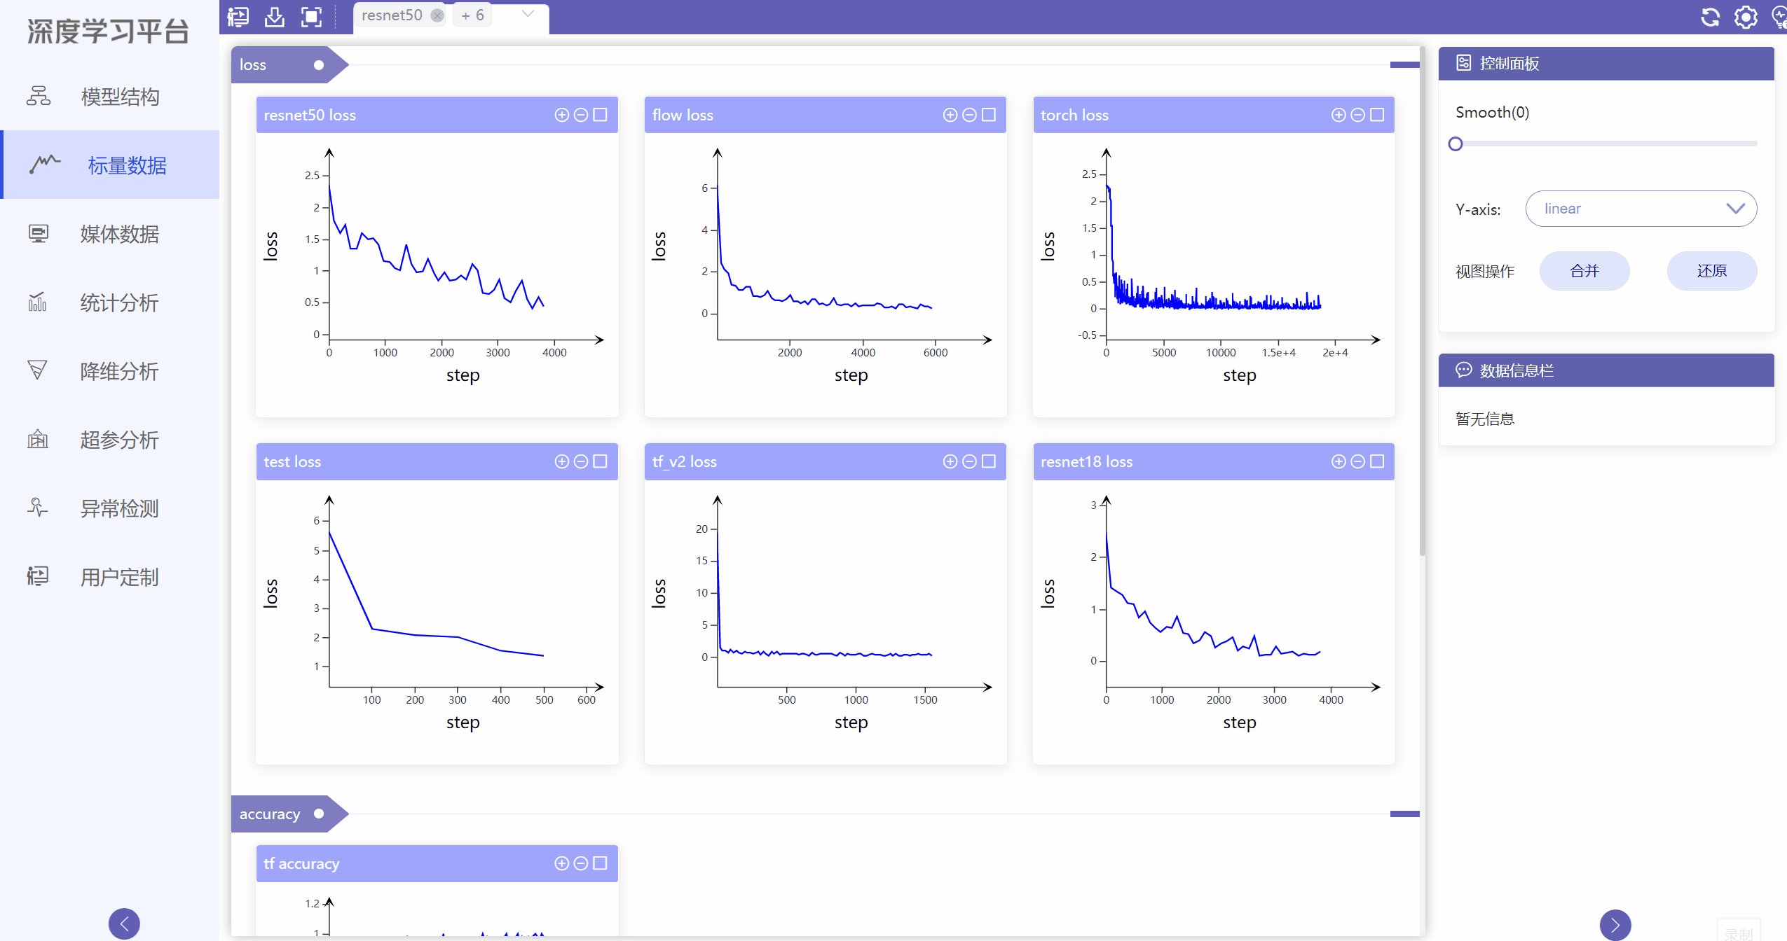Click the main content vertical scrollbar
1787x941 pixels.
coord(1423,301)
